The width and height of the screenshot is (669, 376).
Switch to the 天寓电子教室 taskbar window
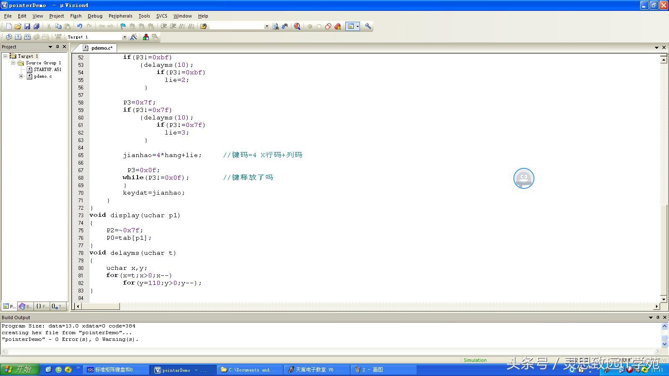pyautogui.click(x=317, y=370)
